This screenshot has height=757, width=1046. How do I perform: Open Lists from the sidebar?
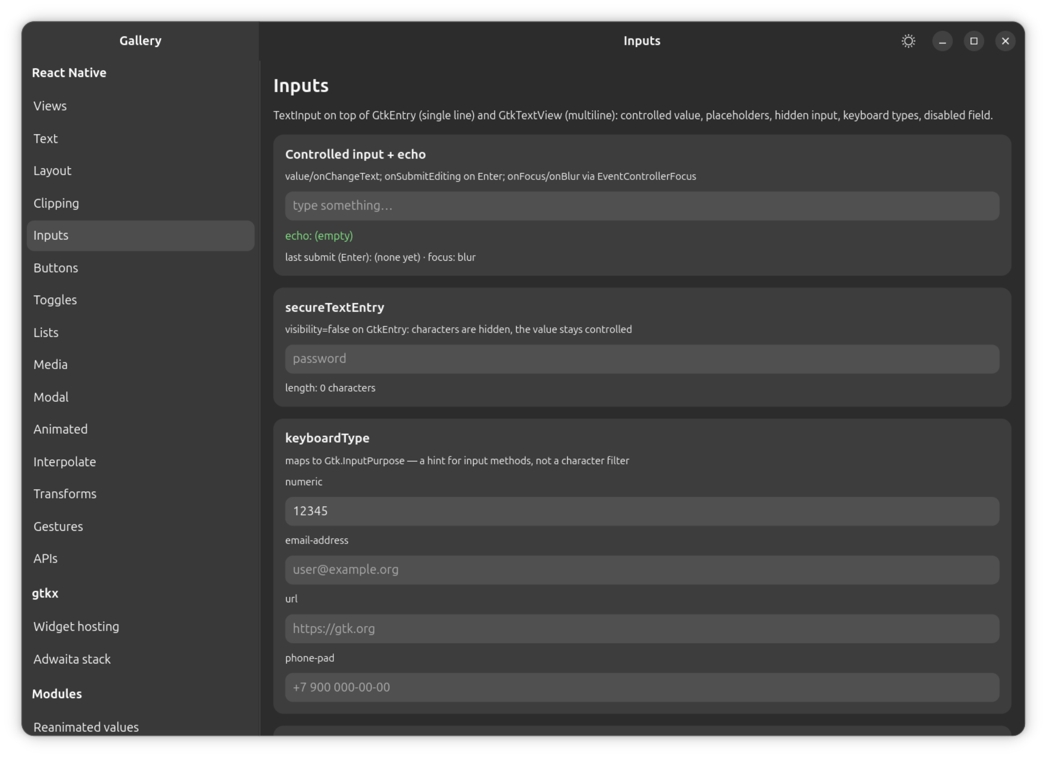[141, 332]
